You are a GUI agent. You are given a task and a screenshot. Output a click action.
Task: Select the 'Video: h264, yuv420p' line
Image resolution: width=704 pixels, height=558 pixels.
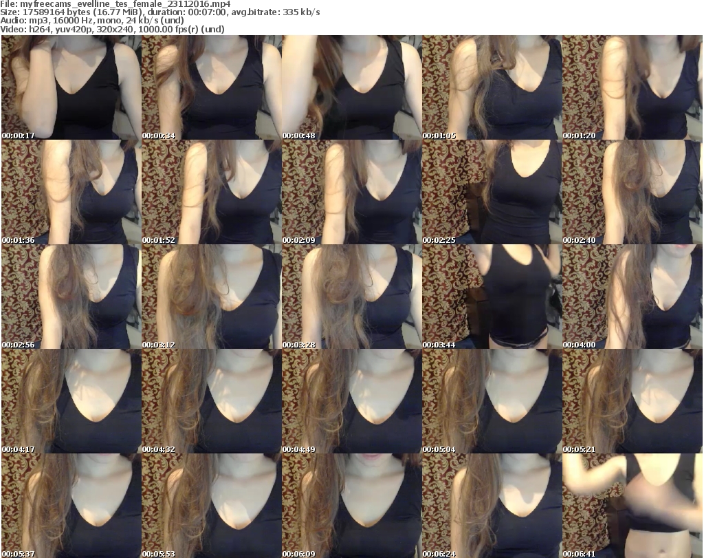(112, 29)
